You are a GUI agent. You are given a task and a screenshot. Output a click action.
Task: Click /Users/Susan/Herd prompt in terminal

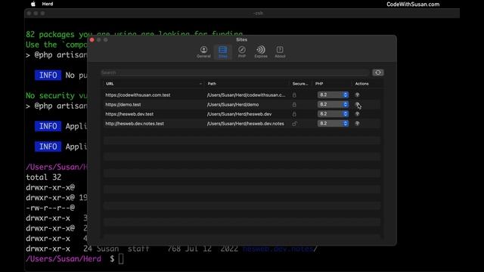click(x=64, y=259)
